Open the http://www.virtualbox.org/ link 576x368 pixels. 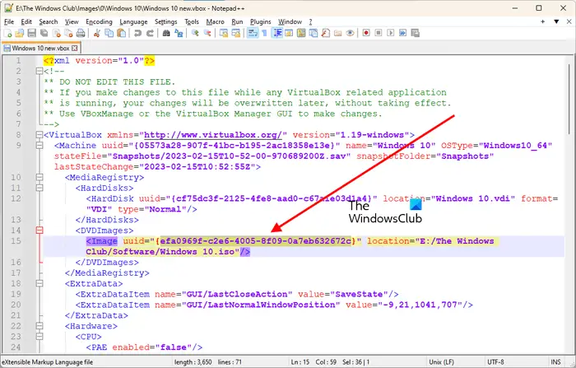click(213, 135)
